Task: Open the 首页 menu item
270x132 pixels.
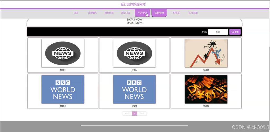Action: pos(76,13)
